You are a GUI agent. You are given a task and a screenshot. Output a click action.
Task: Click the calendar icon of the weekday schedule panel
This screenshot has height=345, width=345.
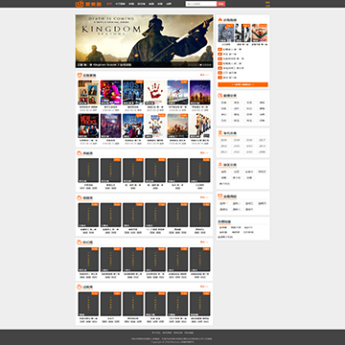[x=219, y=196]
